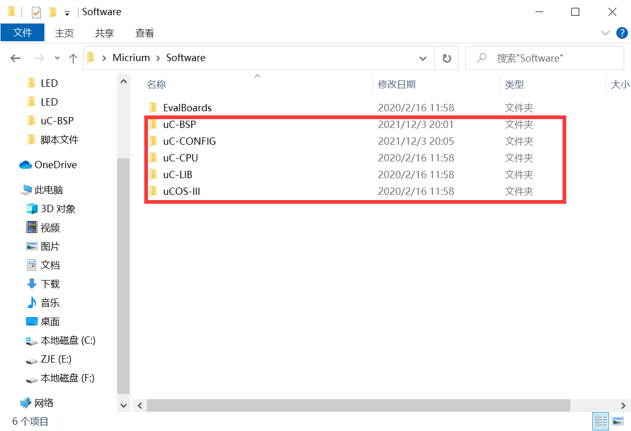Select 此电脑 in navigation pane
Screen dimensions: 631x431
point(49,190)
